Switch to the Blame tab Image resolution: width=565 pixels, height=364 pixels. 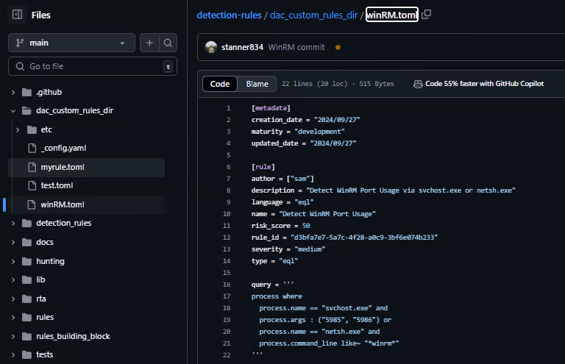[257, 84]
